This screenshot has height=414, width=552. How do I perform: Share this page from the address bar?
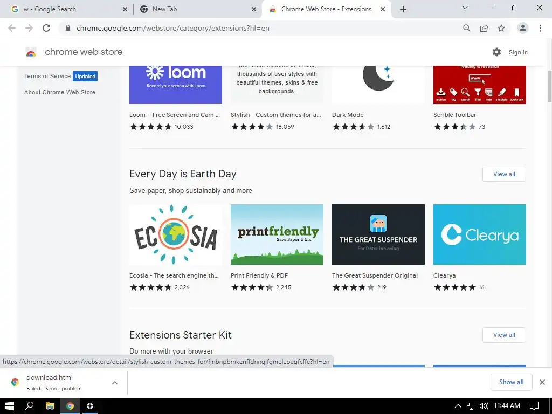tap(484, 28)
